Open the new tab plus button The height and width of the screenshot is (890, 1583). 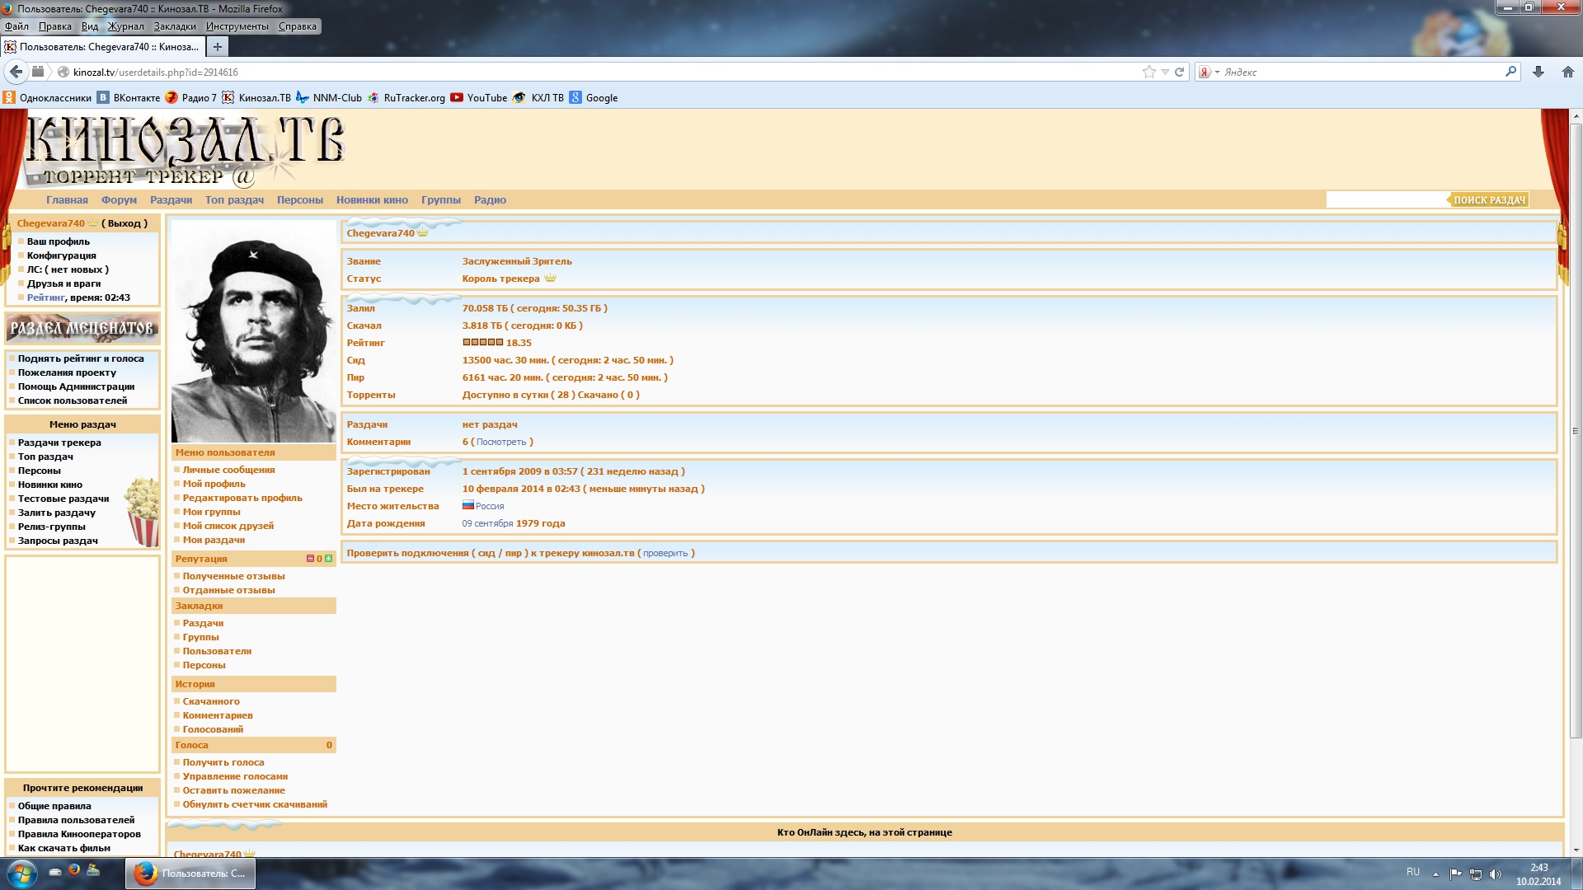click(x=217, y=47)
